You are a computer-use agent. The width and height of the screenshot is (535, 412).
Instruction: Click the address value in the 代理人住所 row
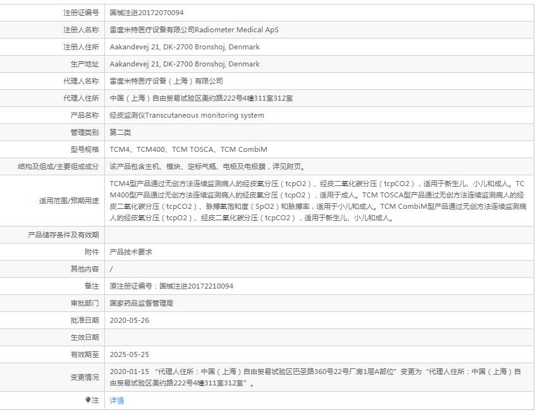pyautogui.click(x=201, y=98)
